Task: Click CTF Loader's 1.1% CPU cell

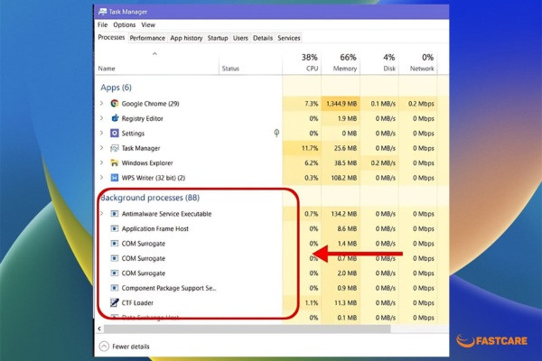Action: 302,302
